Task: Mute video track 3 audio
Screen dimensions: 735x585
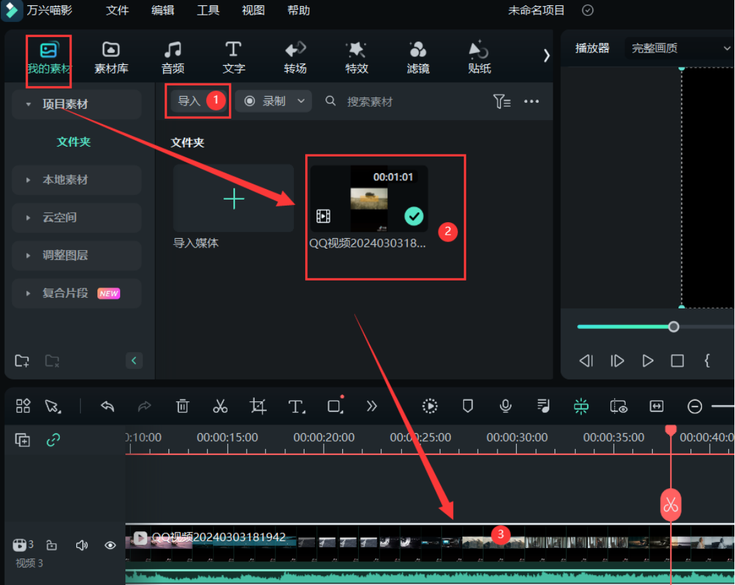Action: 82,545
